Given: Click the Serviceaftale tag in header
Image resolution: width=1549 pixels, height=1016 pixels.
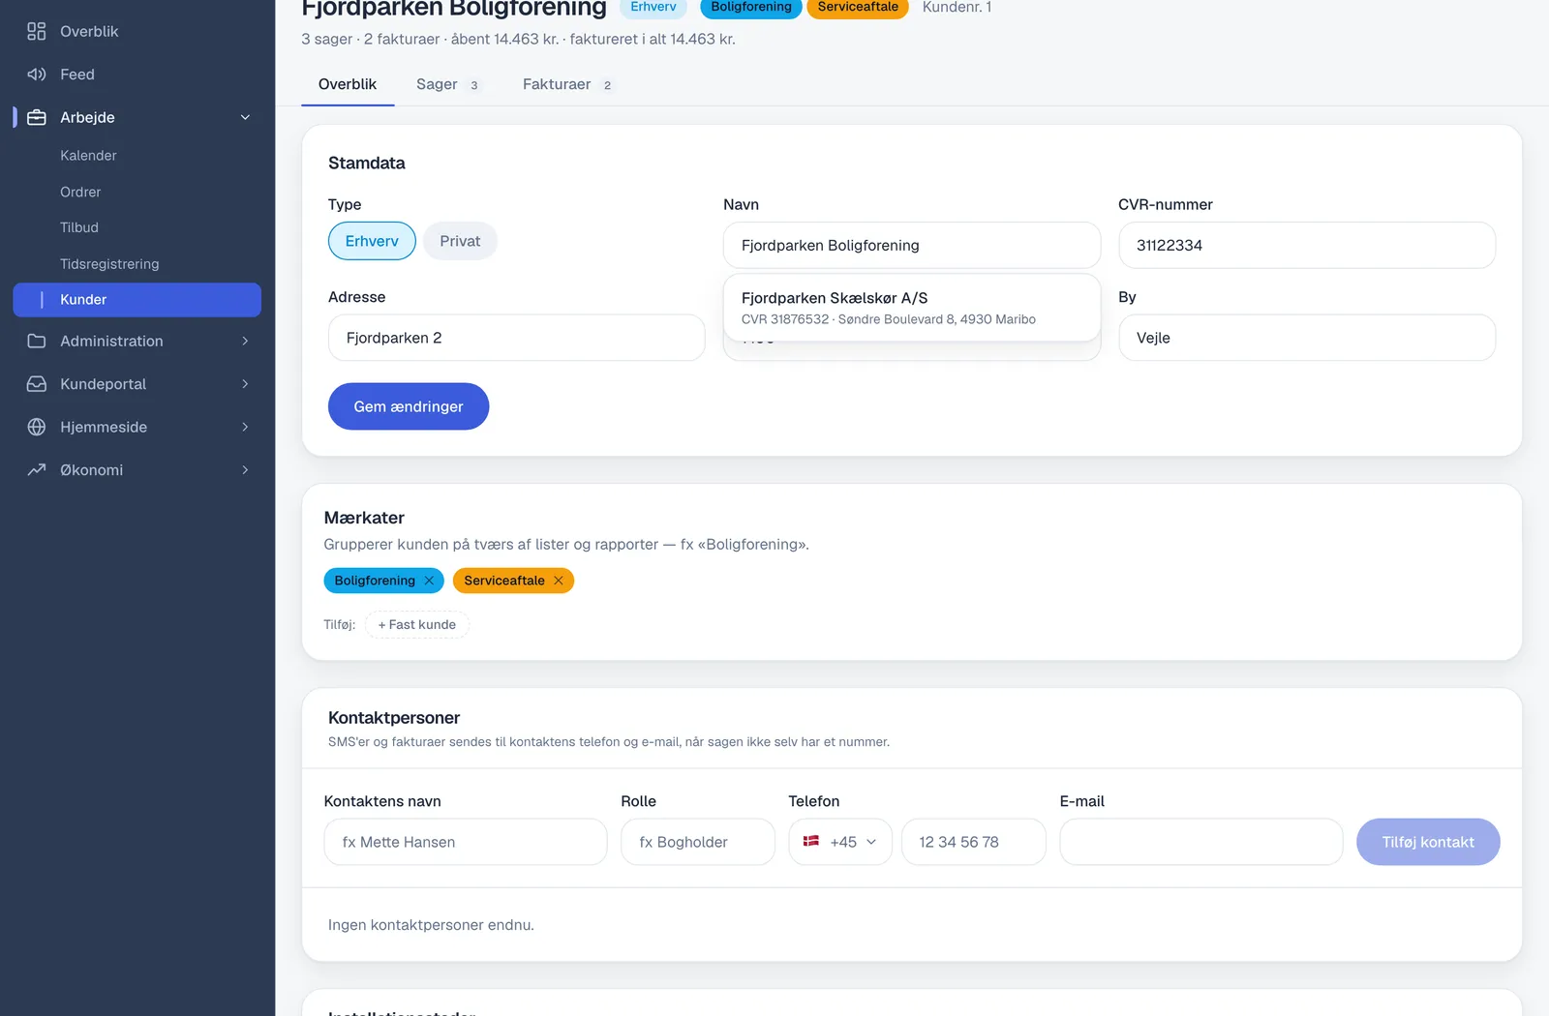Looking at the screenshot, I should [x=858, y=7].
